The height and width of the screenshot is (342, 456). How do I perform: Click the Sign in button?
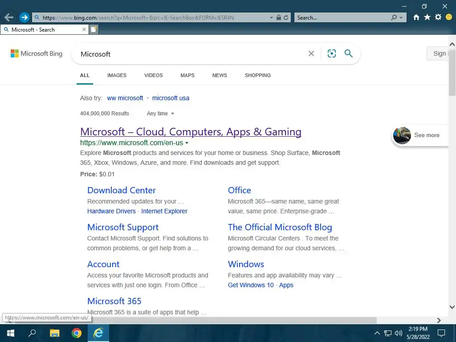[x=438, y=53]
